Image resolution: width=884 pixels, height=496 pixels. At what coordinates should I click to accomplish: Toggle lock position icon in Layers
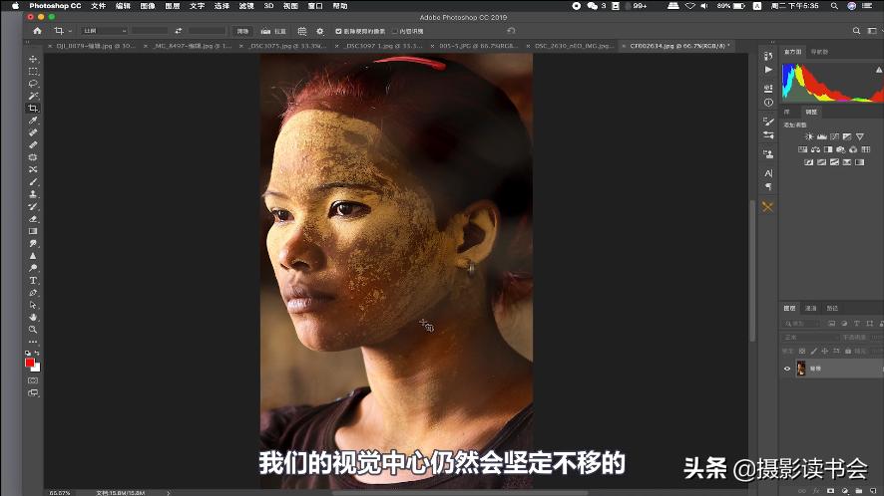pos(825,351)
